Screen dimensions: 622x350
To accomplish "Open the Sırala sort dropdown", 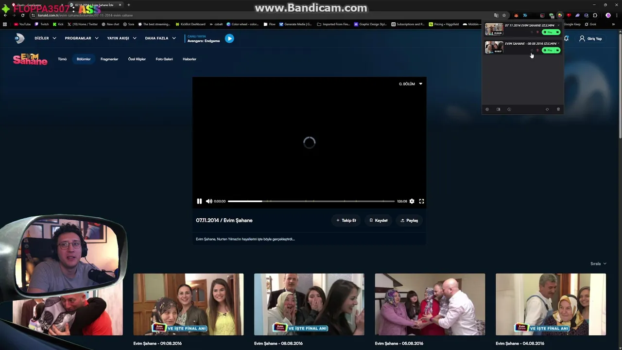I will pyautogui.click(x=599, y=264).
